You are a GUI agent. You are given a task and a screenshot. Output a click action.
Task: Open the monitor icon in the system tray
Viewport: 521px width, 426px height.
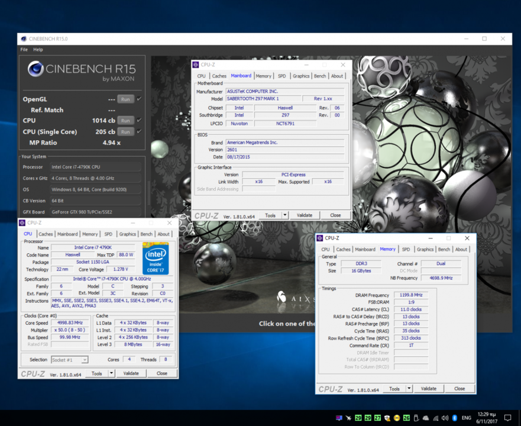(x=339, y=418)
